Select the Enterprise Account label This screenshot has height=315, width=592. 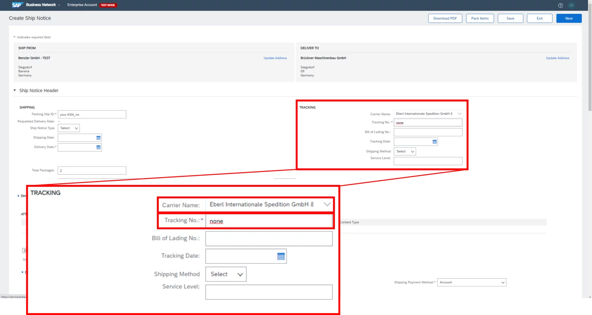pyautogui.click(x=82, y=5)
